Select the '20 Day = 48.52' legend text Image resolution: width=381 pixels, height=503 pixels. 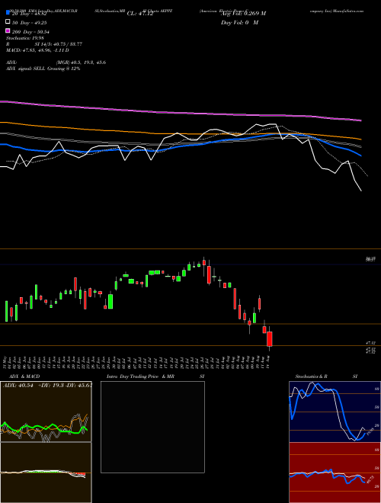point(28,14)
